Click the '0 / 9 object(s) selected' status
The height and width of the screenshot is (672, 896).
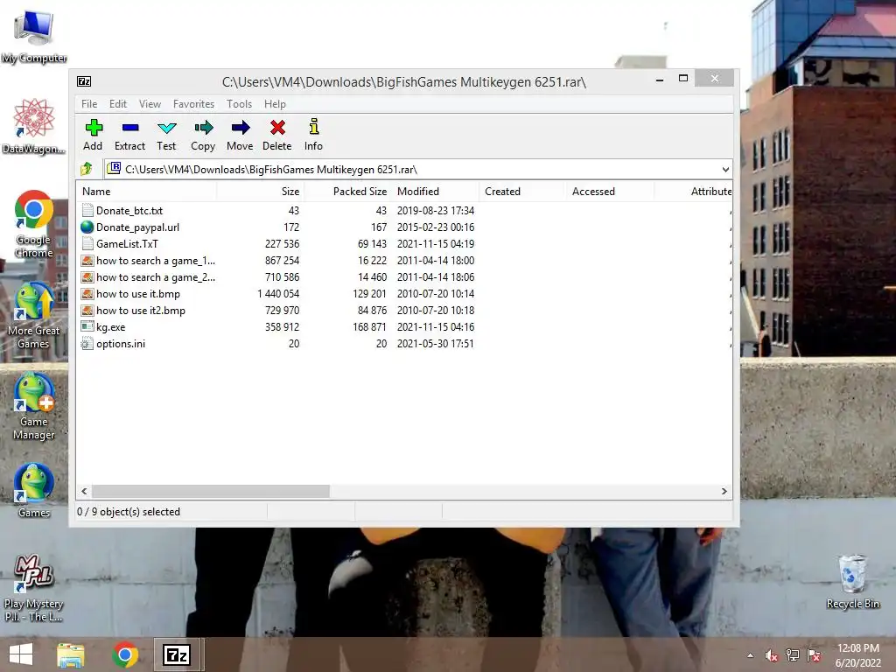click(129, 512)
